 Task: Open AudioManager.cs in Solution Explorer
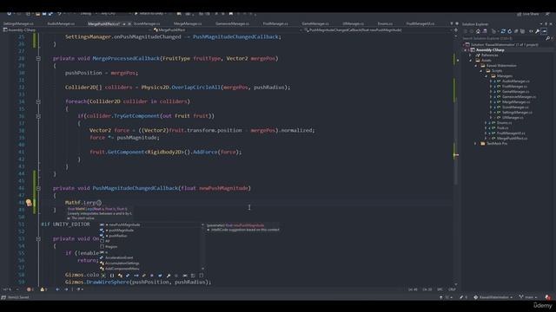coord(515,81)
